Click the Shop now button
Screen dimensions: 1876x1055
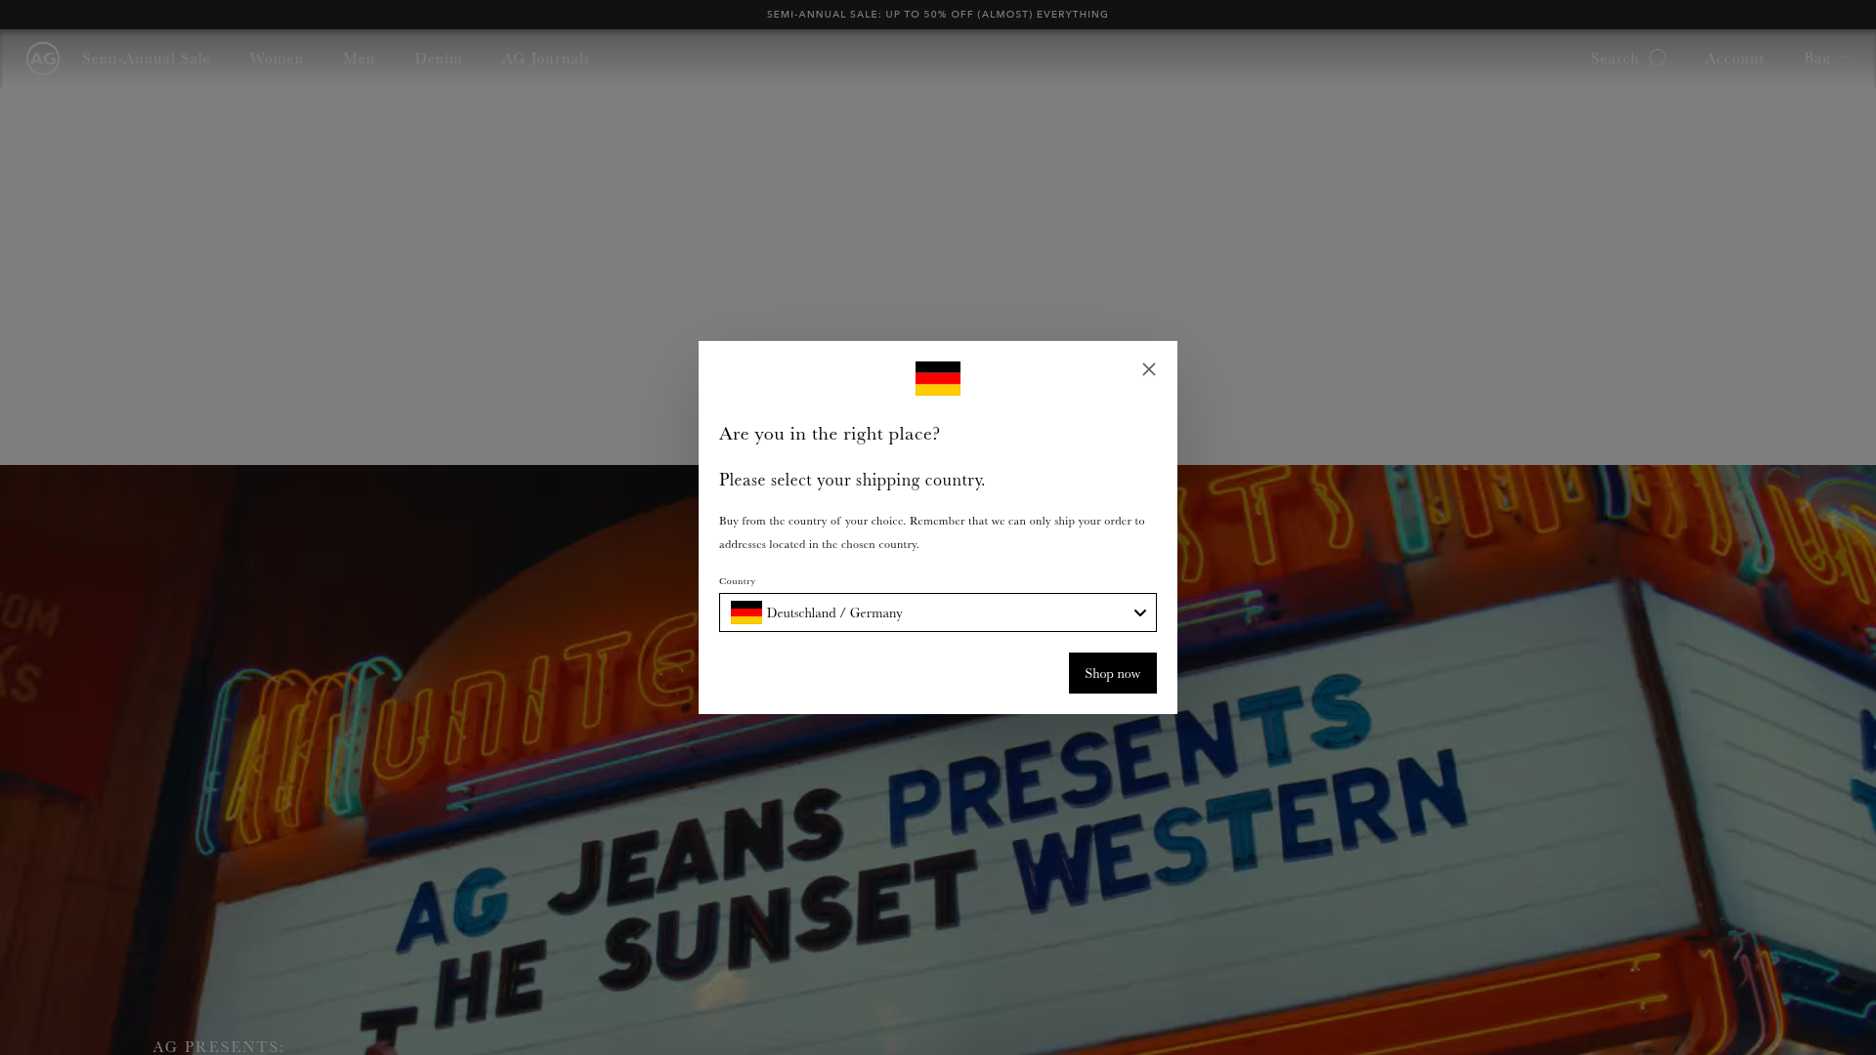click(x=1113, y=673)
